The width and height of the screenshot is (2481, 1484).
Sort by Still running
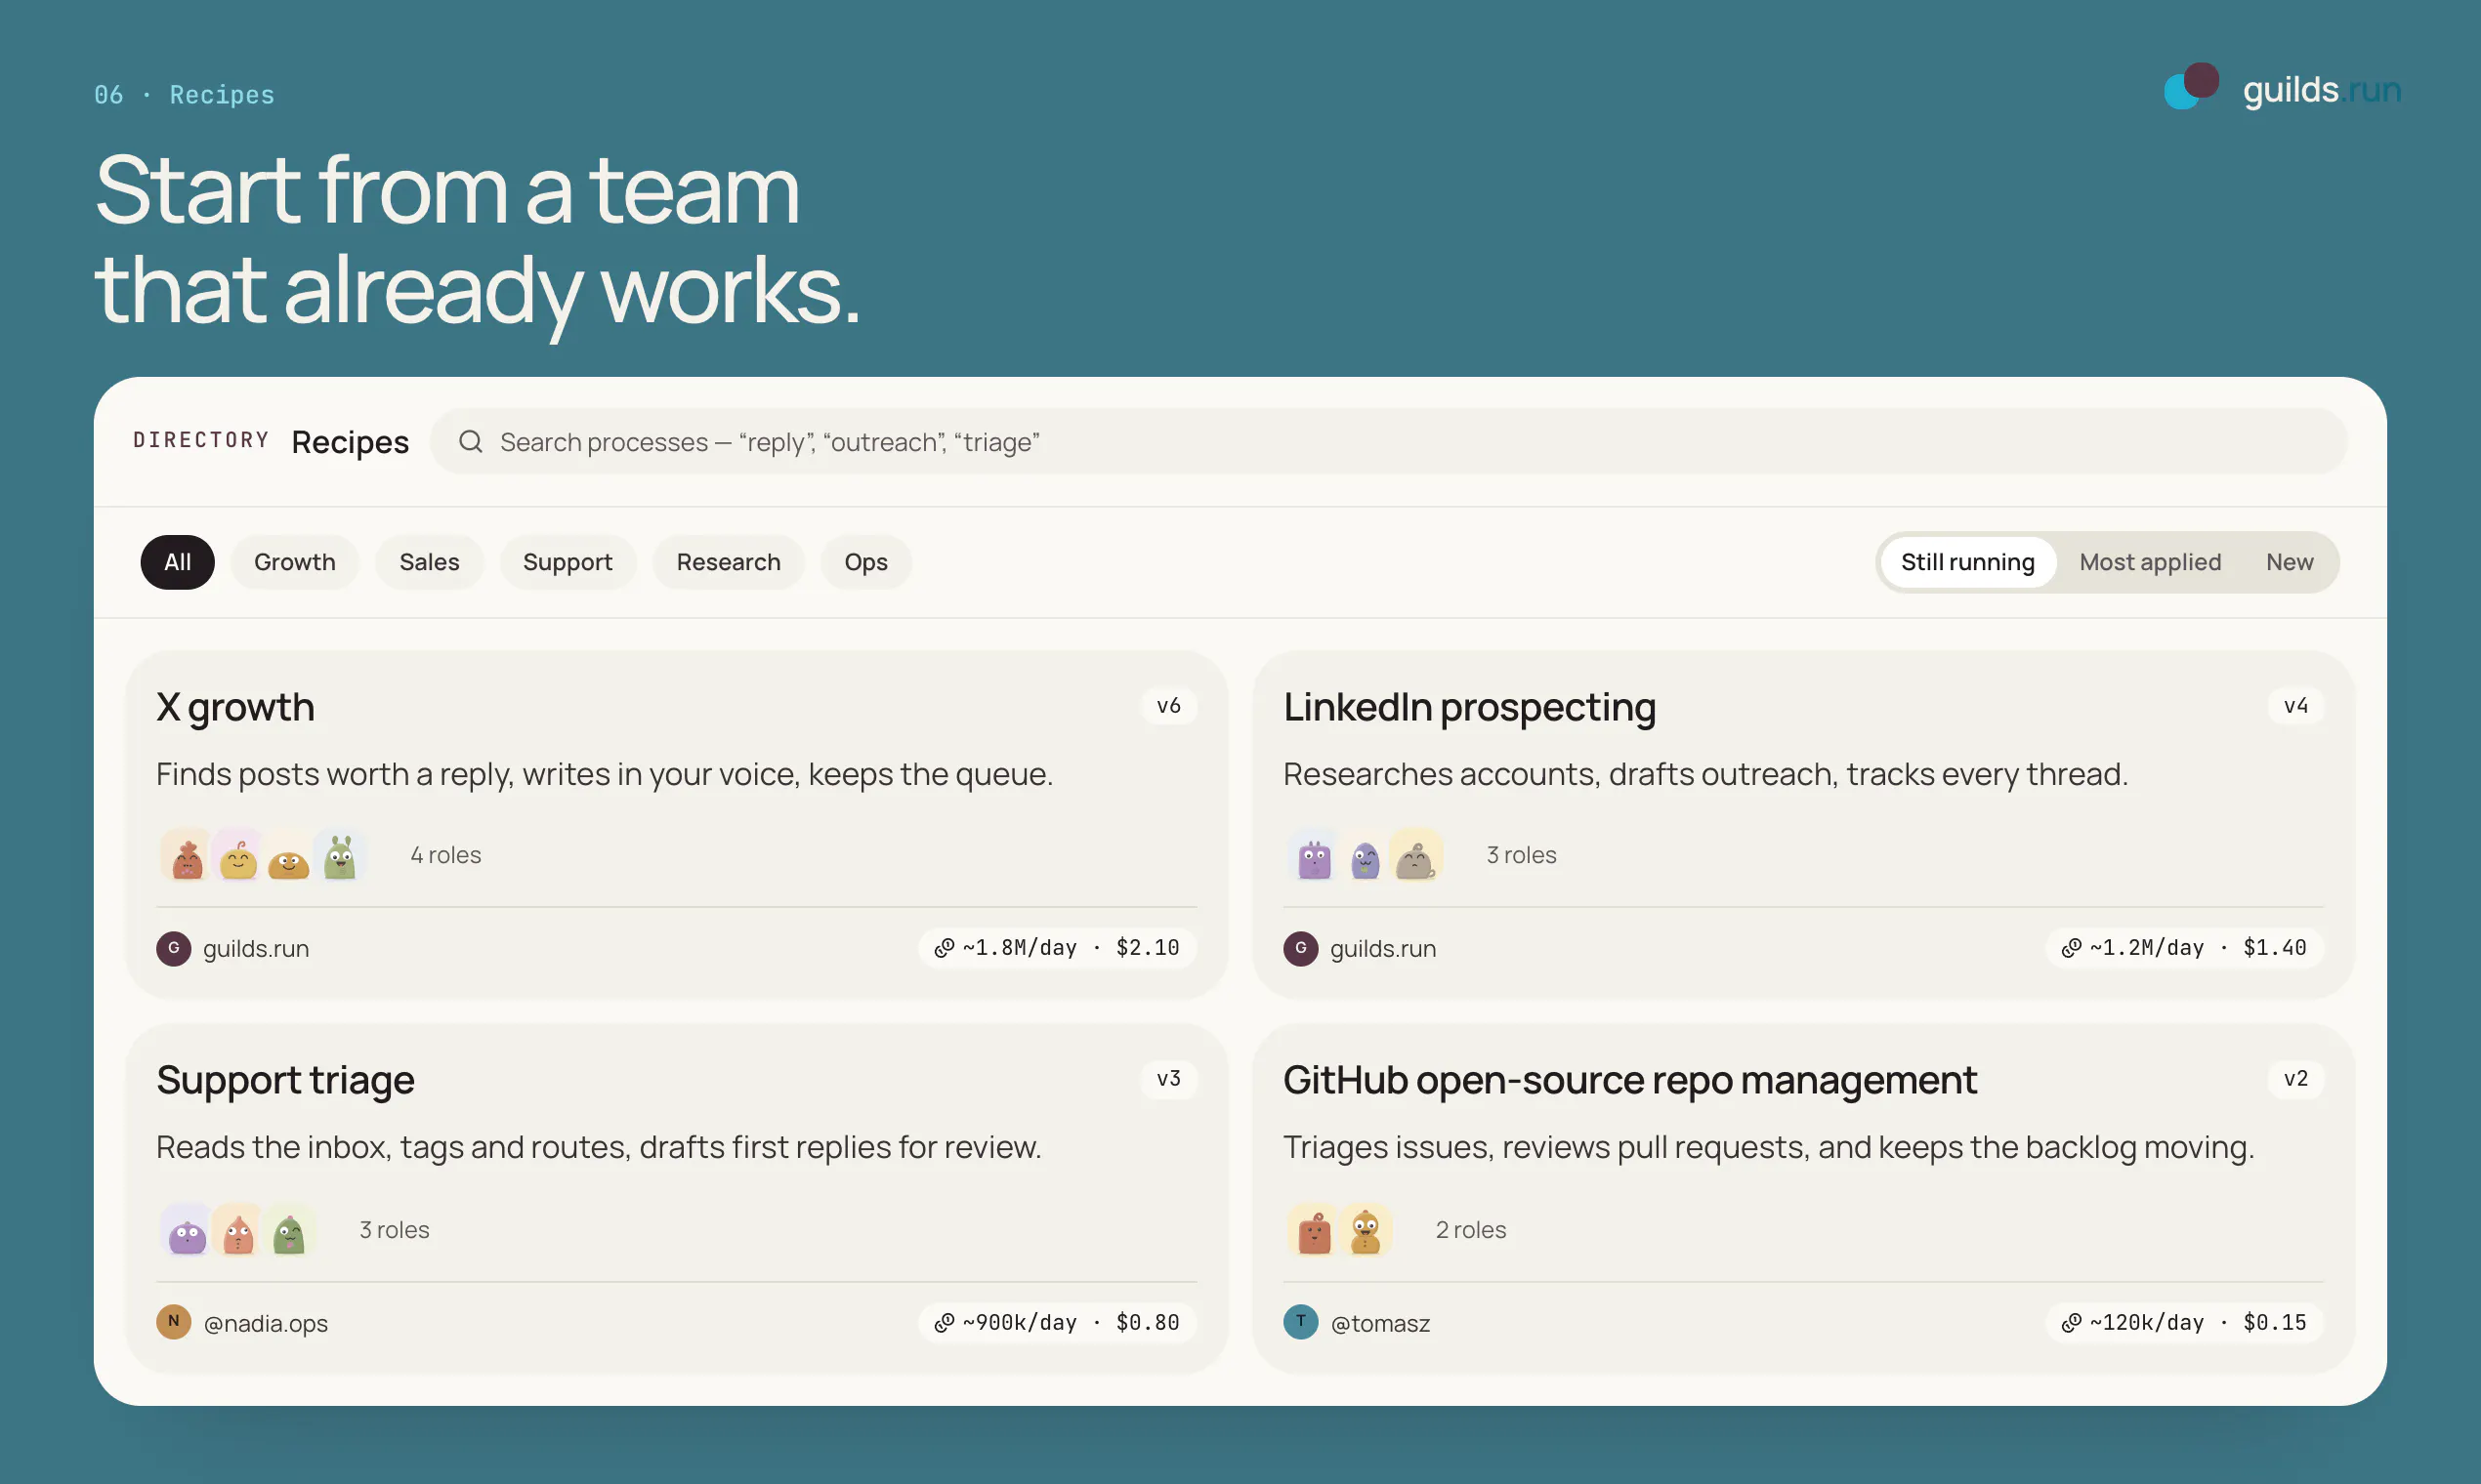pyautogui.click(x=1968, y=562)
